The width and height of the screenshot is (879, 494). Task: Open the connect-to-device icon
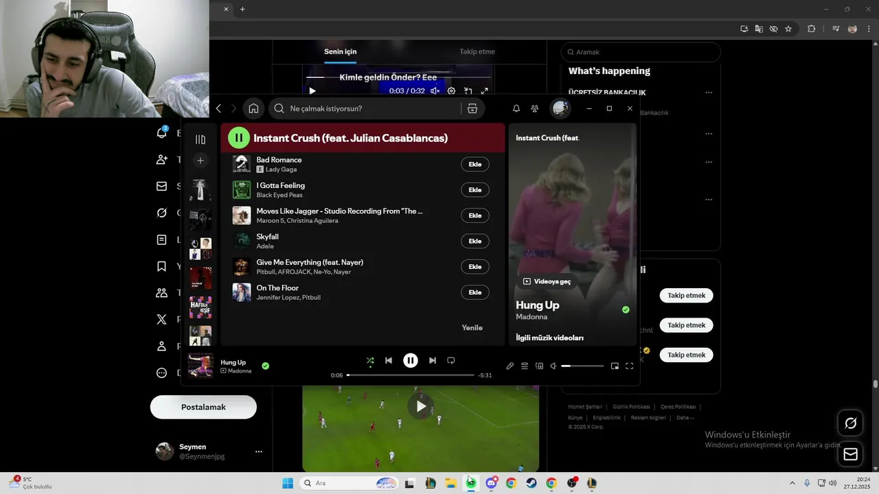click(x=540, y=366)
